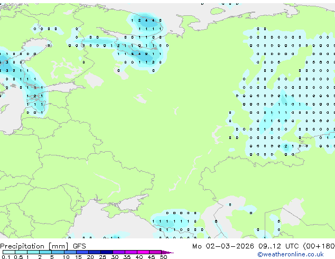Click the legend label '40'
This screenshot has width=335, height=259.
point(139,257)
